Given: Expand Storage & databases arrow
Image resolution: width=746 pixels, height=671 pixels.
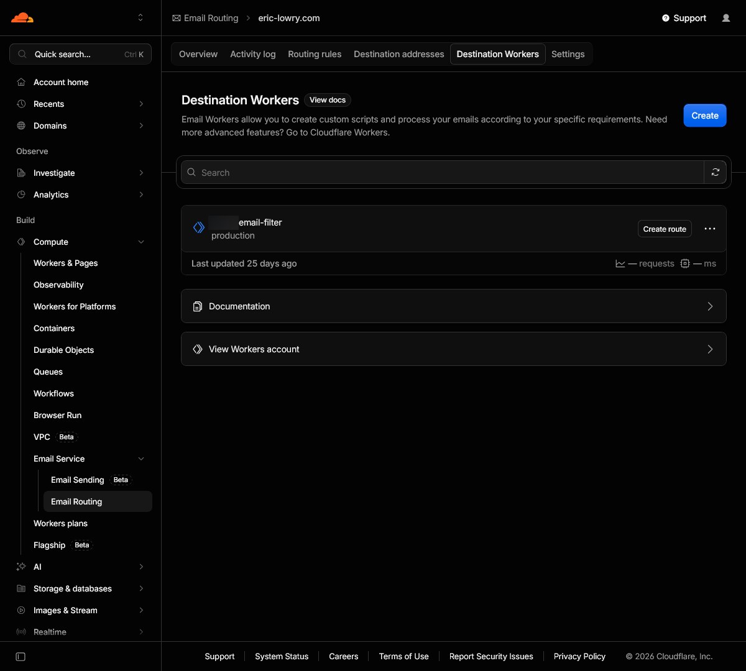Looking at the screenshot, I should (x=141, y=588).
